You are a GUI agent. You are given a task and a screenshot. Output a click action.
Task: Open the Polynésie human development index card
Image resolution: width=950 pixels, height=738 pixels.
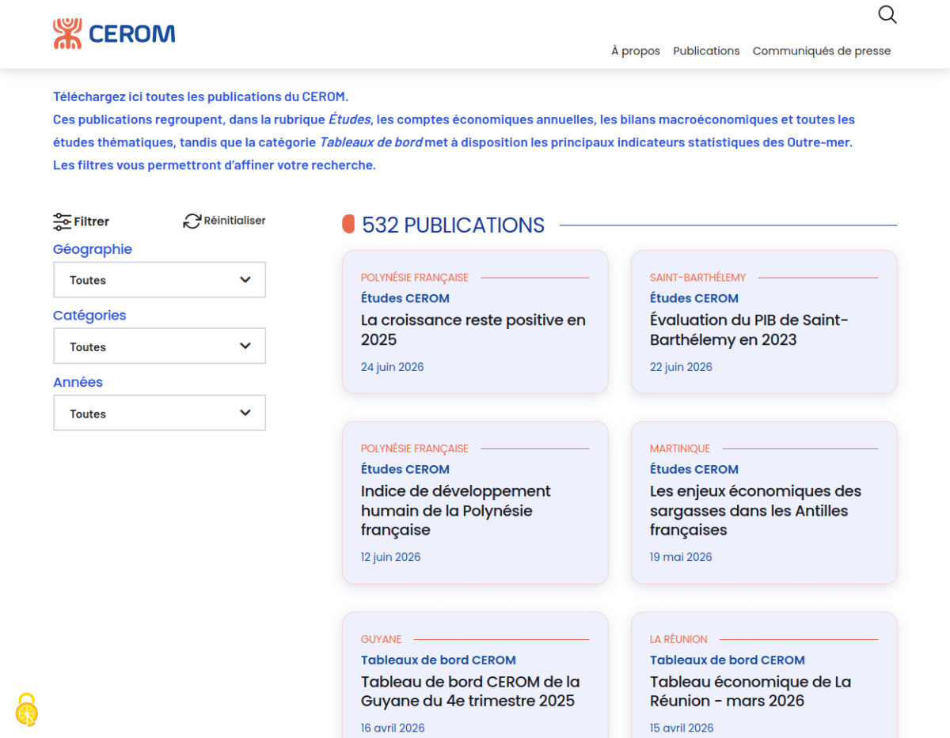click(475, 503)
